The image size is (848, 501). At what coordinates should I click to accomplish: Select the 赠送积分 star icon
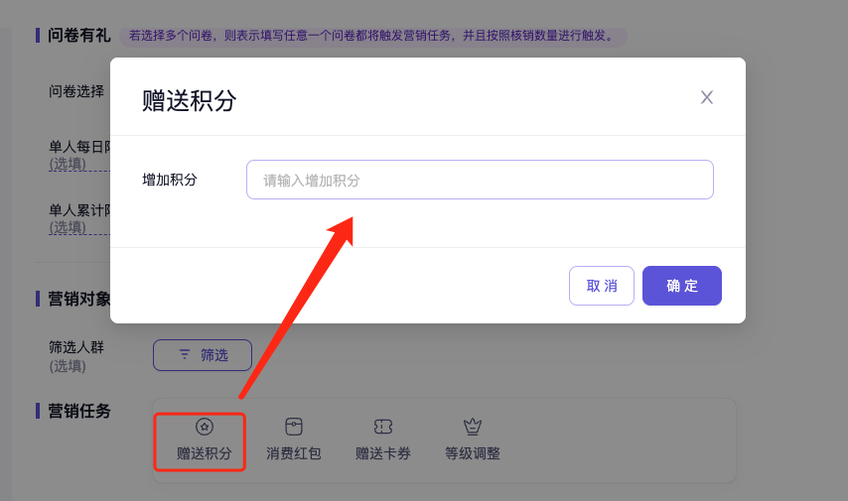204,427
